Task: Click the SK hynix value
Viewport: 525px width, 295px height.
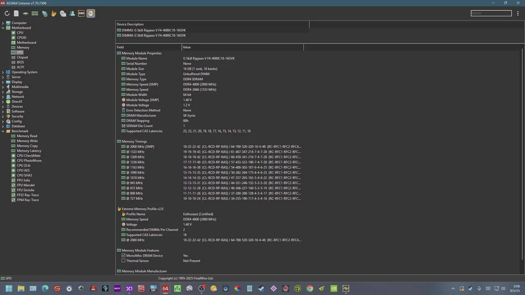Action: tap(189, 116)
